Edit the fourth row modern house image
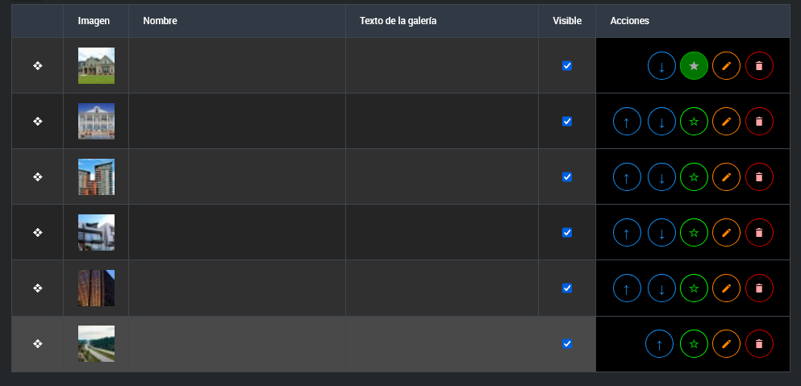This screenshot has width=801, height=386. [x=726, y=233]
